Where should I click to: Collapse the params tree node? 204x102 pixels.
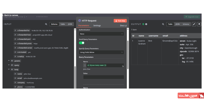(x=9, y=61)
